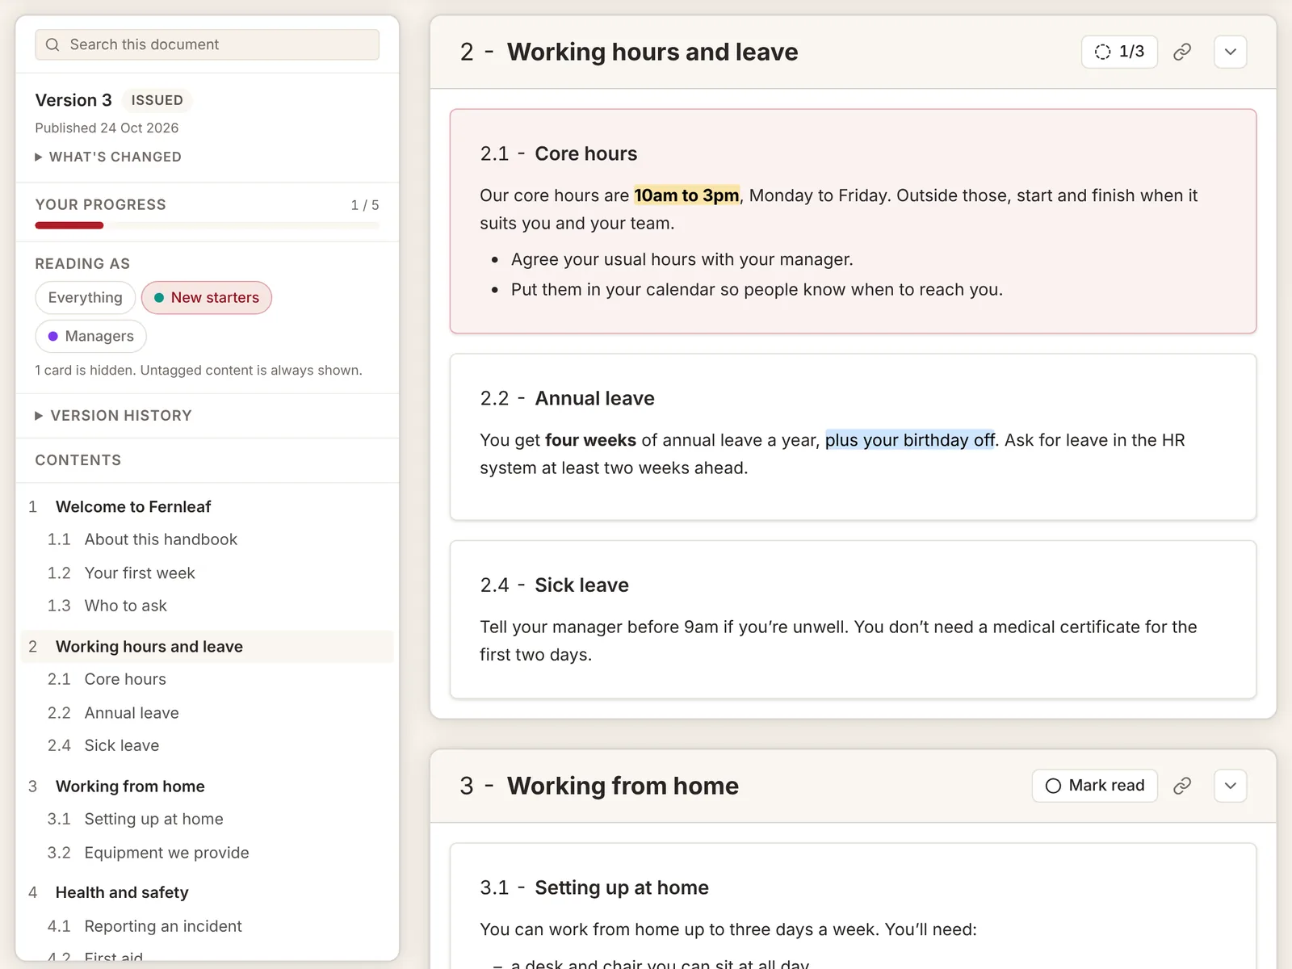Screen dimensions: 1292x969
Task: Copy link to section 2 heading
Action: point(1182,52)
